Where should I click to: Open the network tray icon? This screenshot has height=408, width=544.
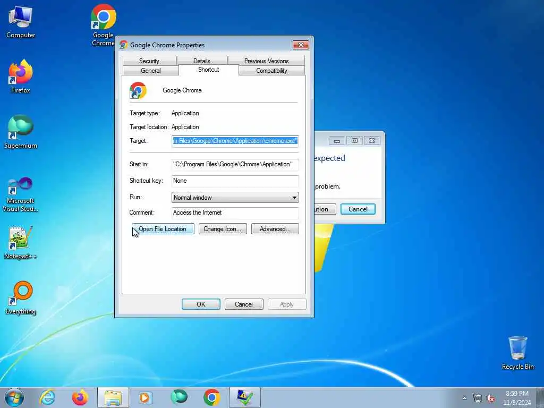(x=478, y=398)
